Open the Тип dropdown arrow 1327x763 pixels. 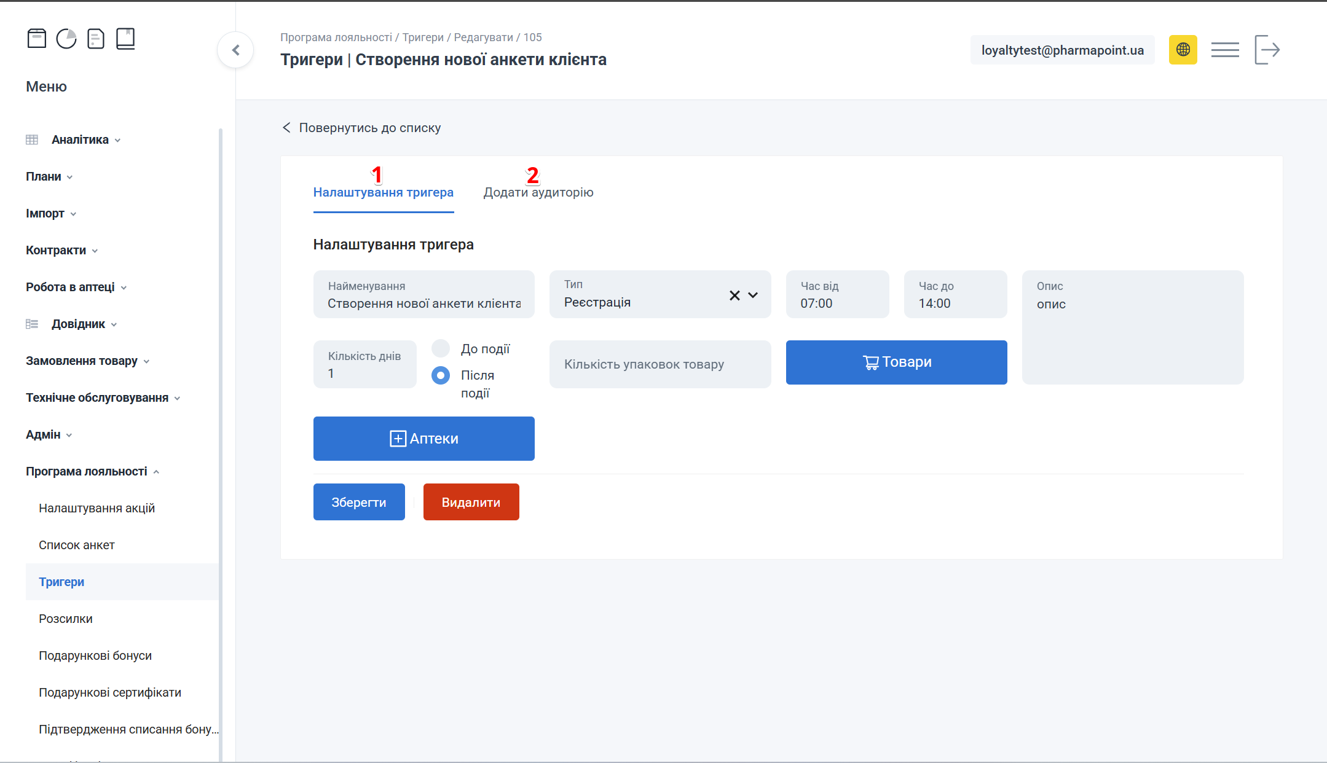tap(754, 295)
